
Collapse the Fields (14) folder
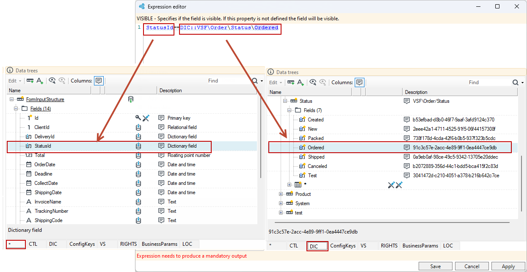[x=16, y=109]
